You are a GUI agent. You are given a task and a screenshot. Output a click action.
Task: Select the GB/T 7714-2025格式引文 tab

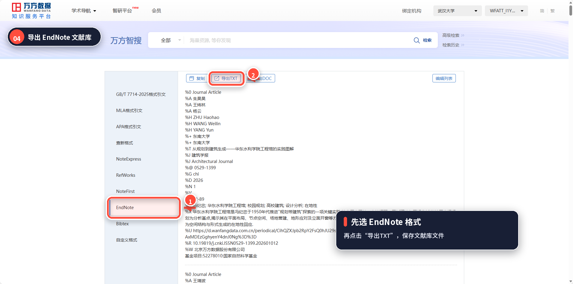(x=141, y=94)
